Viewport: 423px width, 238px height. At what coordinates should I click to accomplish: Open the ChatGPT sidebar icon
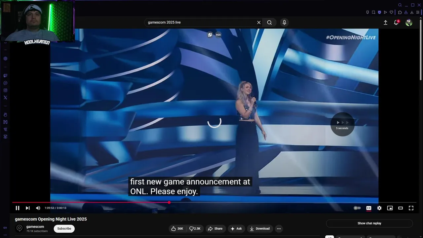coord(5,59)
